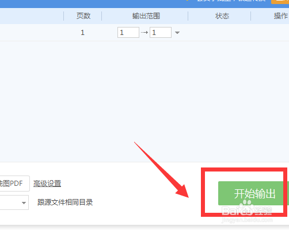Click the 跟源文件相同目录 label
289x230 pixels.
click(x=65, y=202)
